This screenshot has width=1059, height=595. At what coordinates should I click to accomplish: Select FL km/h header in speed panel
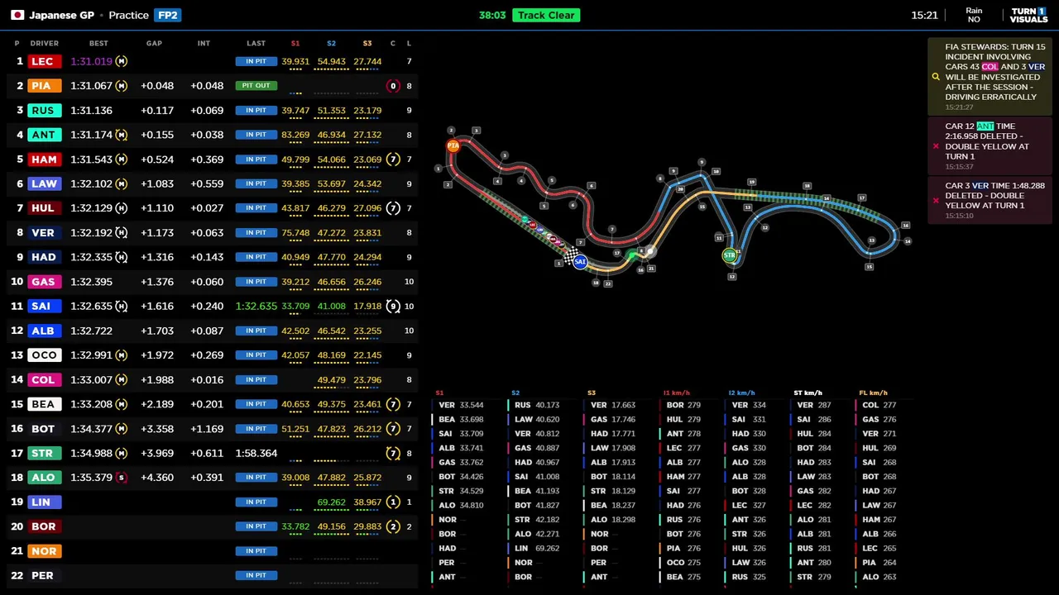pyautogui.click(x=873, y=393)
